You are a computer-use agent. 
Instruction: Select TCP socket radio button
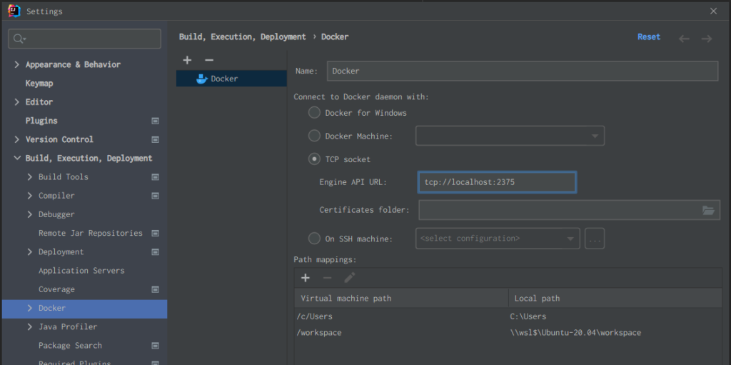(314, 159)
